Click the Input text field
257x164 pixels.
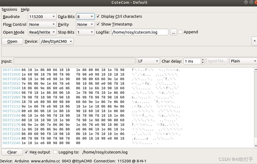74,61
